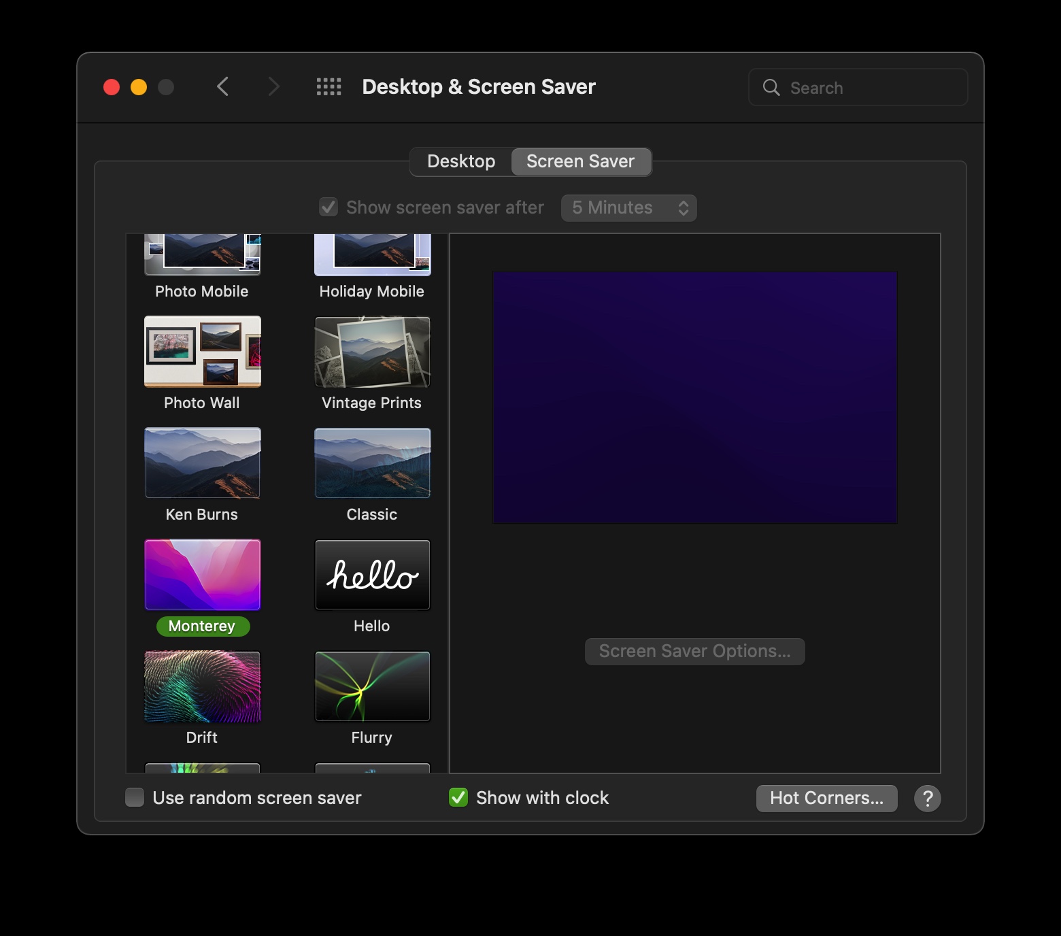Open Hot Corners settings
The width and height of the screenshot is (1061, 936).
(x=827, y=798)
